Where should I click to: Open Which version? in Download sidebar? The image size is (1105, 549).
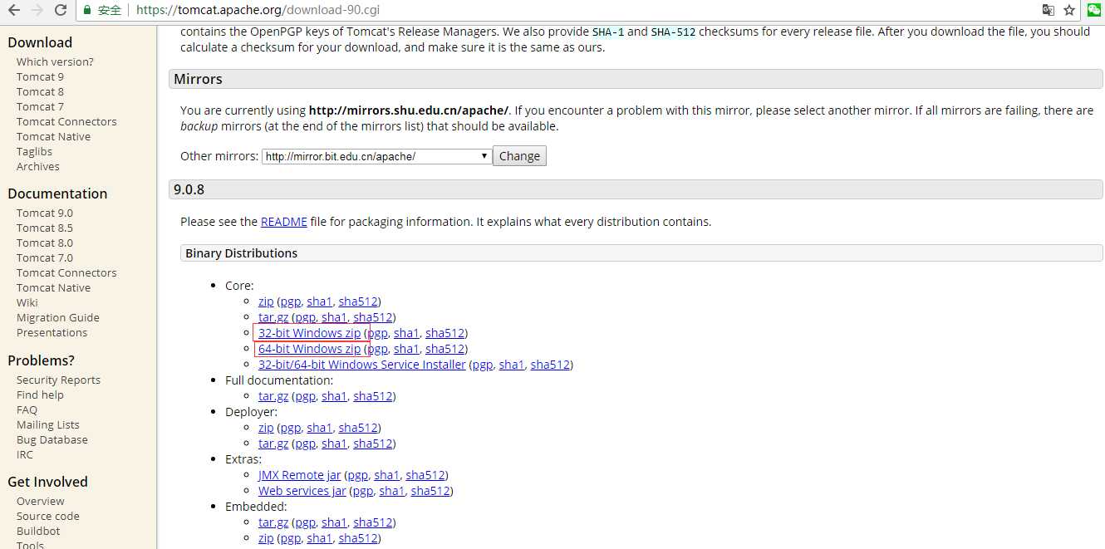tap(55, 61)
